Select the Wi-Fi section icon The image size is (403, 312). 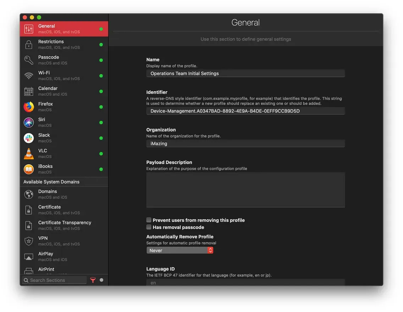click(29, 75)
